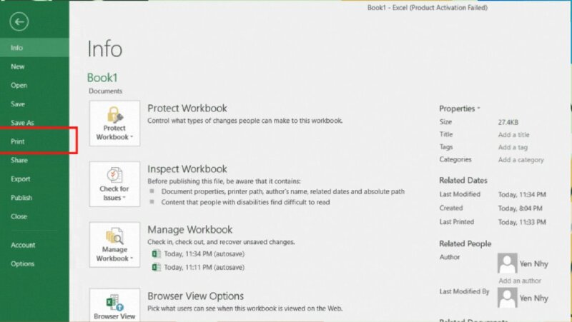Click the Protect Workbook lock icon
The height and width of the screenshot is (322, 572).
114,114
